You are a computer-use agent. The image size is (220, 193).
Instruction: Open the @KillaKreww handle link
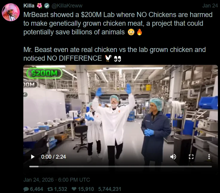coord(67,6)
